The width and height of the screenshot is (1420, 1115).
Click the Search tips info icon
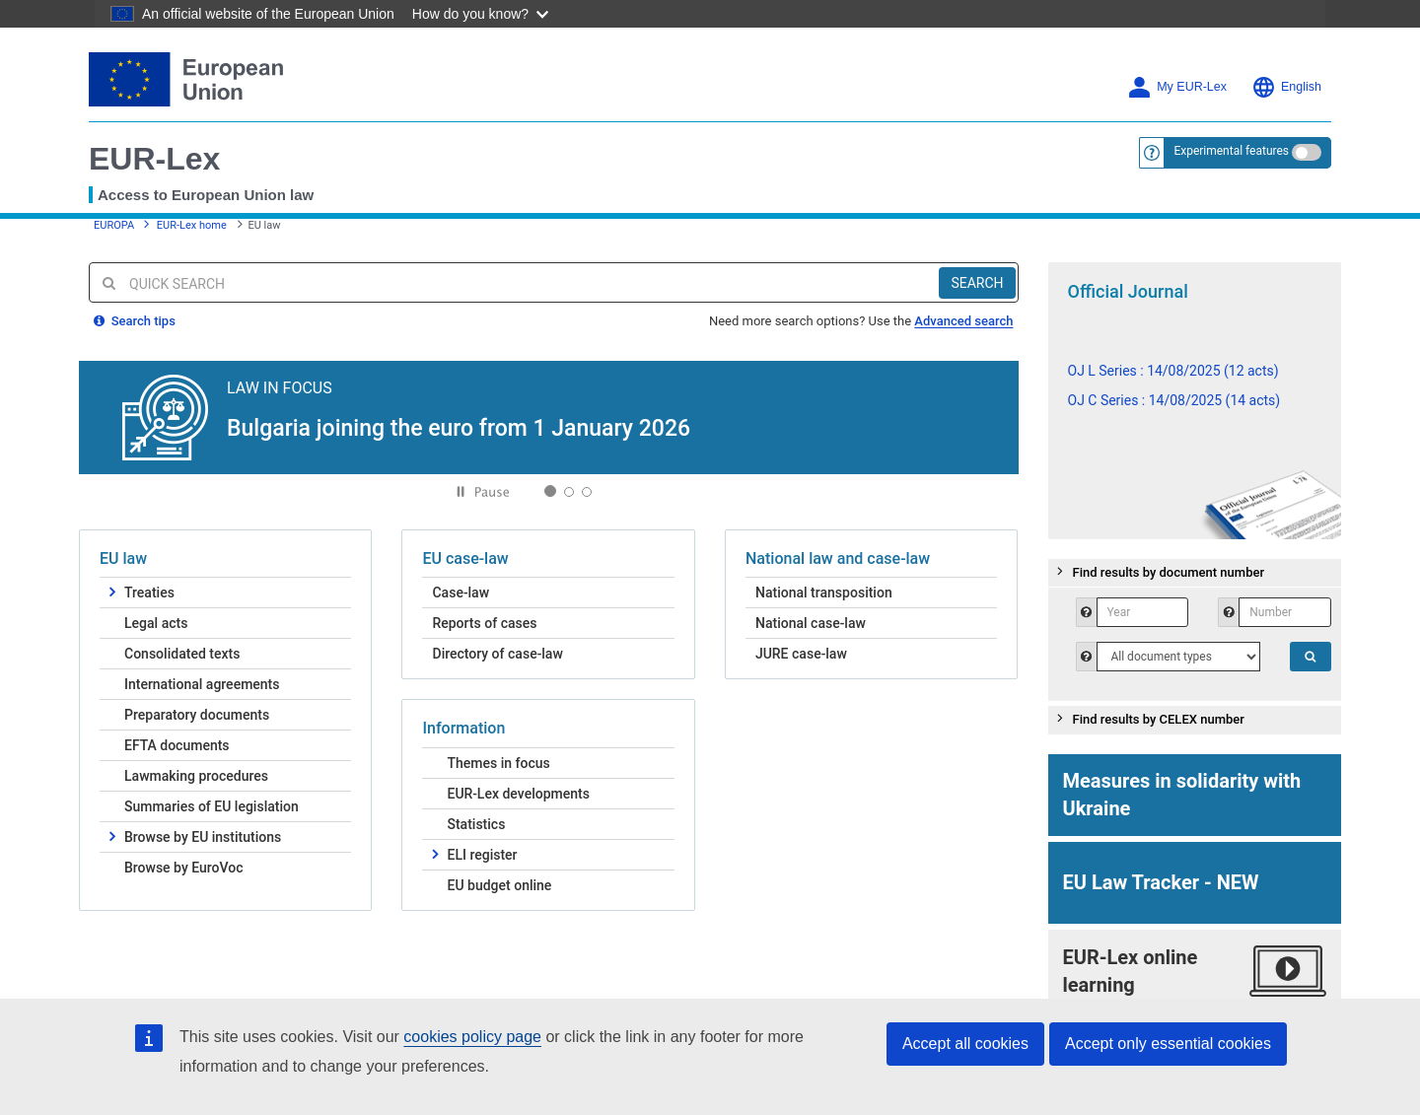99,321
